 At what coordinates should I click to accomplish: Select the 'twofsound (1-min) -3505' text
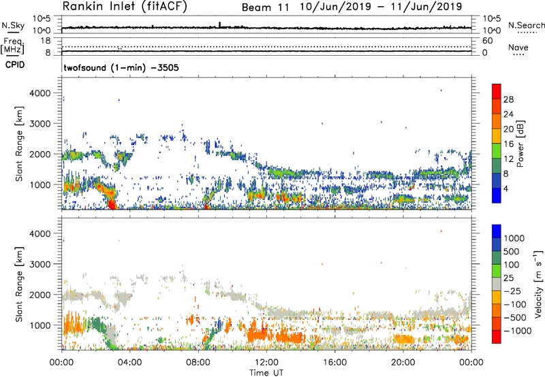(x=121, y=67)
